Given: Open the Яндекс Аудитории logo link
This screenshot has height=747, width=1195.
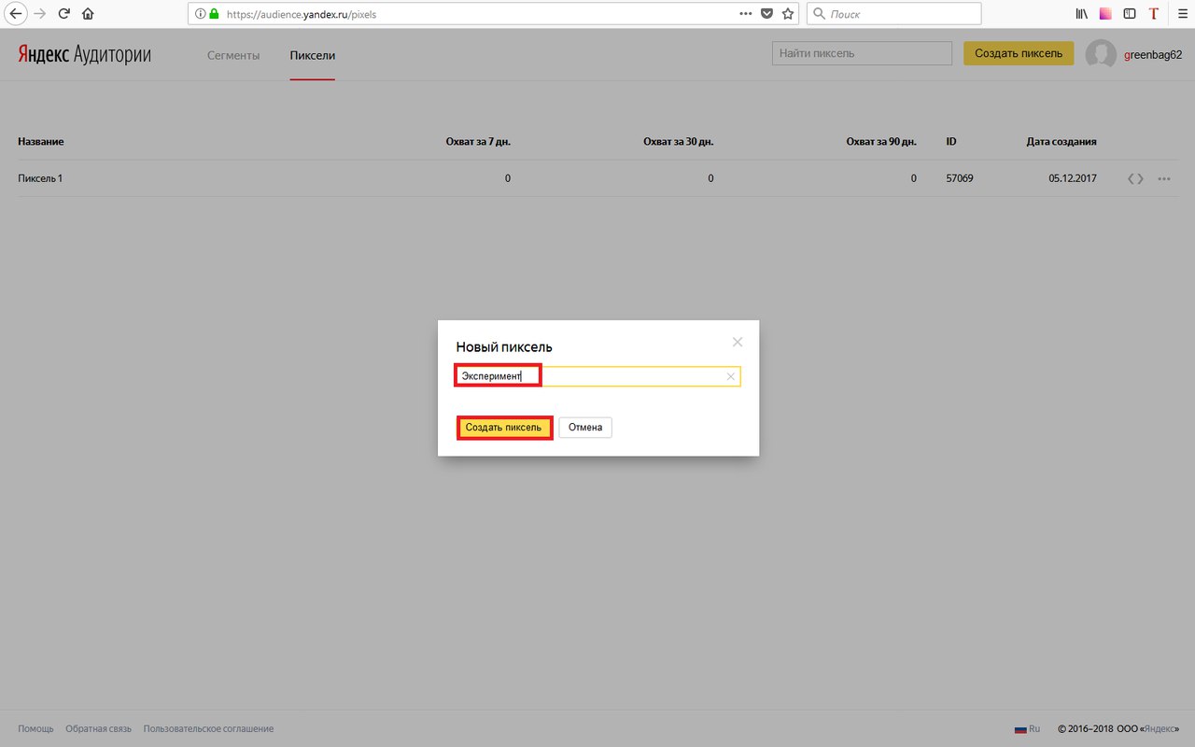Looking at the screenshot, I should pyautogui.click(x=84, y=54).
